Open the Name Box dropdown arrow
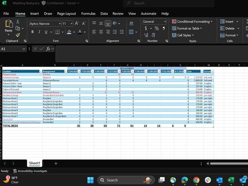The height and width of the screenshot is (186, 248). point(24,49)
